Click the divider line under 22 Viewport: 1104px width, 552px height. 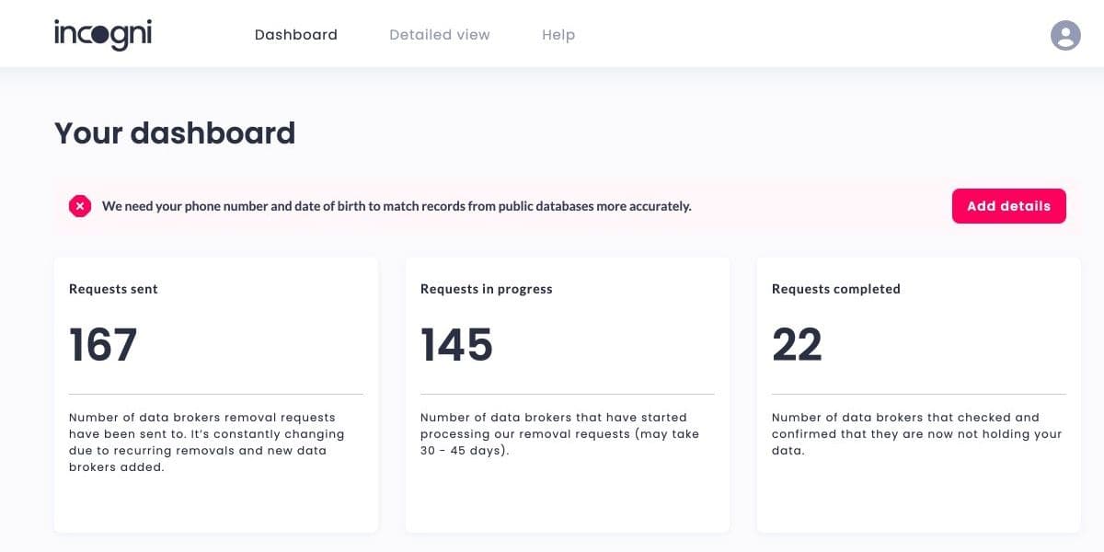pos(918,394)
